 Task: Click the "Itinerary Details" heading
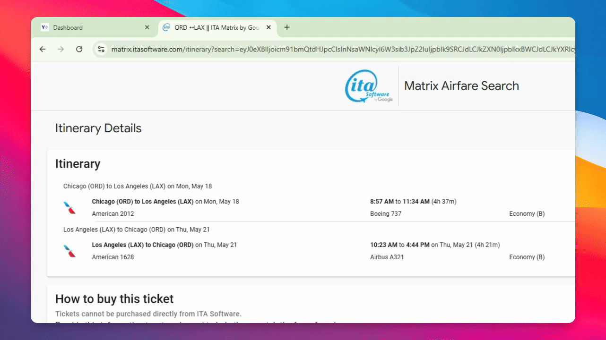pyautogui.click(x=98, y=128)
